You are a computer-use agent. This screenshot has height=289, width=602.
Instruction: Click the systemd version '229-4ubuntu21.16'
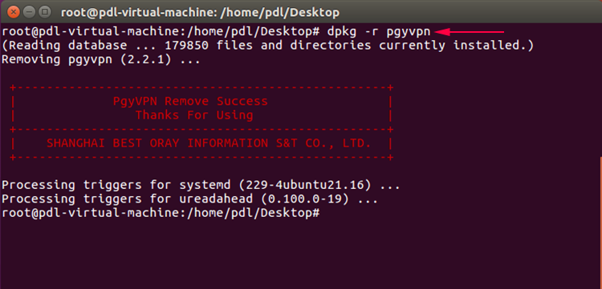(x=305, y=185)
